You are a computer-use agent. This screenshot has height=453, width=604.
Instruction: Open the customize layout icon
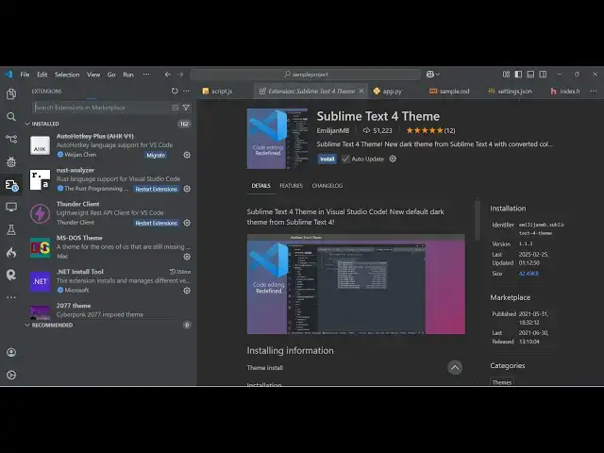[506, 75]
